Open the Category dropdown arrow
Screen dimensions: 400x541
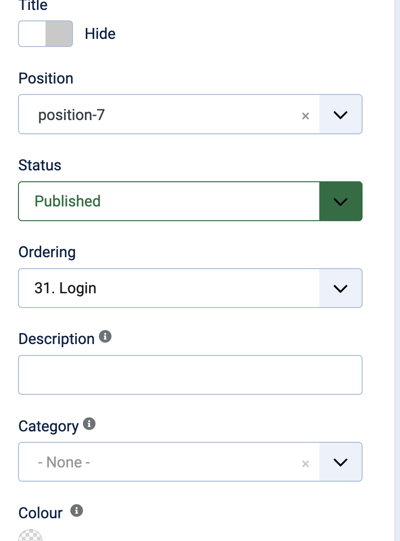coord(341,462)
